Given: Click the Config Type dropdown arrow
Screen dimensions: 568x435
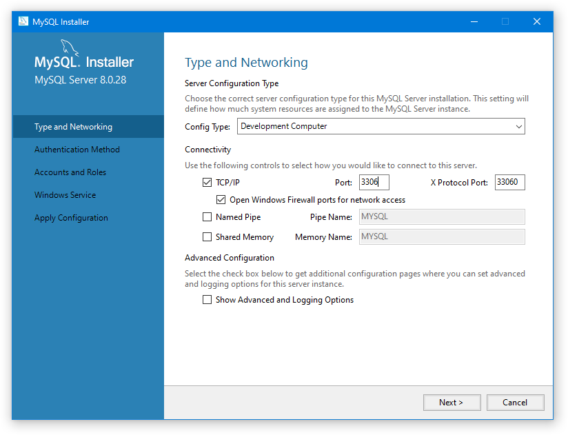Looking at the screenshot, I should click(518, 127).
